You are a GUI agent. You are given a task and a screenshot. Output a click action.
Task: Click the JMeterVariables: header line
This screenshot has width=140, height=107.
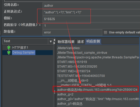point(69,48)
